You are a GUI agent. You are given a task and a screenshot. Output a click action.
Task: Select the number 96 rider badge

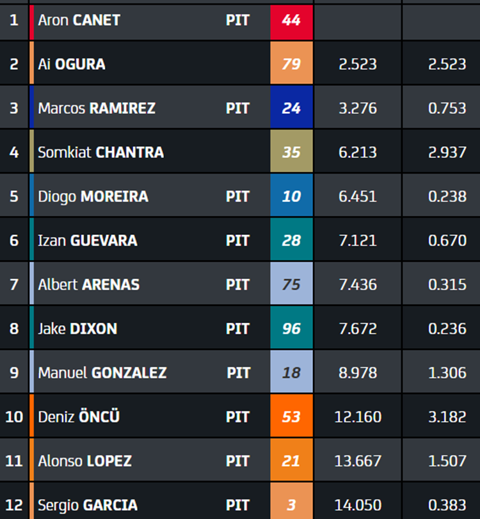(291, 327)
